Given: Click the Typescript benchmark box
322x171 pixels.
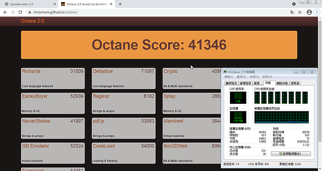Looking at the screenshot, I should (x=53, y=169).
